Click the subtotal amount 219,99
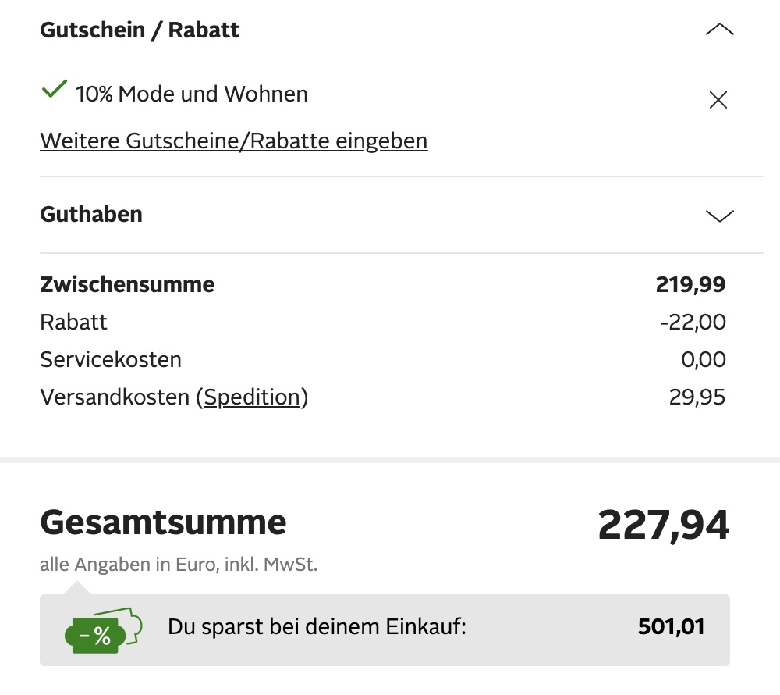 click(690, 284)
